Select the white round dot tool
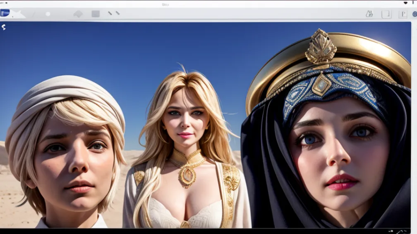This screenshot has height=234, width=417. coord(48,14)
